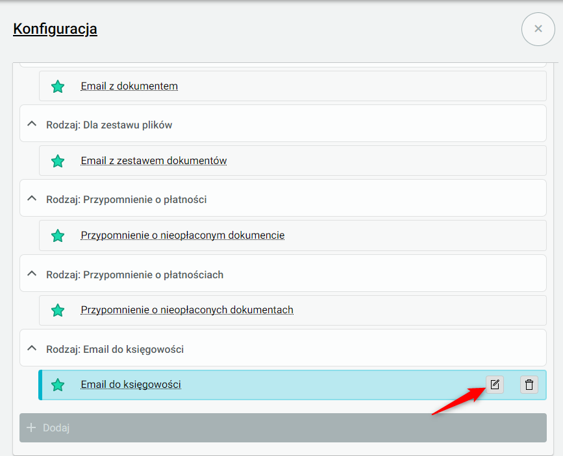Delete the Email do księgowości template
The image size is (563, 456).
529,385
